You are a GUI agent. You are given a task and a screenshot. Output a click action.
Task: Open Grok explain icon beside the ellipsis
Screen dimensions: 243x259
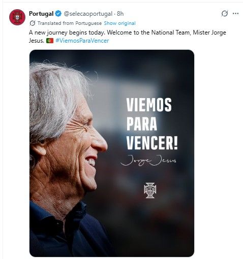point(225,14)
